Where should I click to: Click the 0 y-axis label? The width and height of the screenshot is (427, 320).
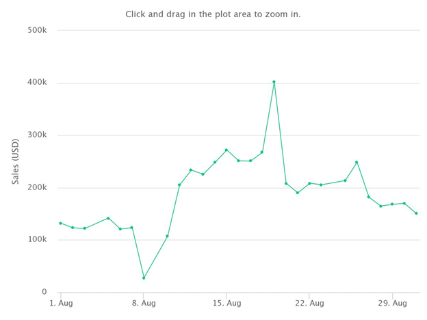(x=44, y=292)
